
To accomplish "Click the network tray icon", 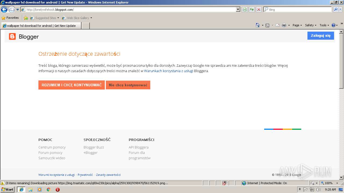I will (312, 190).
